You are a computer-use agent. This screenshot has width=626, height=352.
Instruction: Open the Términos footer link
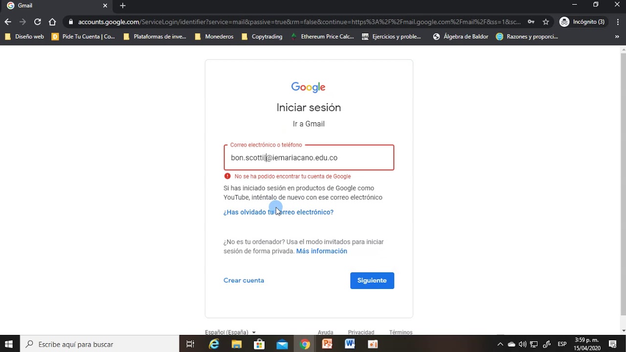(401, 332)
